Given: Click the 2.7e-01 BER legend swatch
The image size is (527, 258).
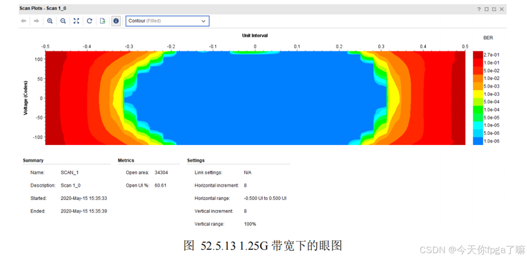Looking at the screenshot, I should pyautogui.click(x=478, y=55).
